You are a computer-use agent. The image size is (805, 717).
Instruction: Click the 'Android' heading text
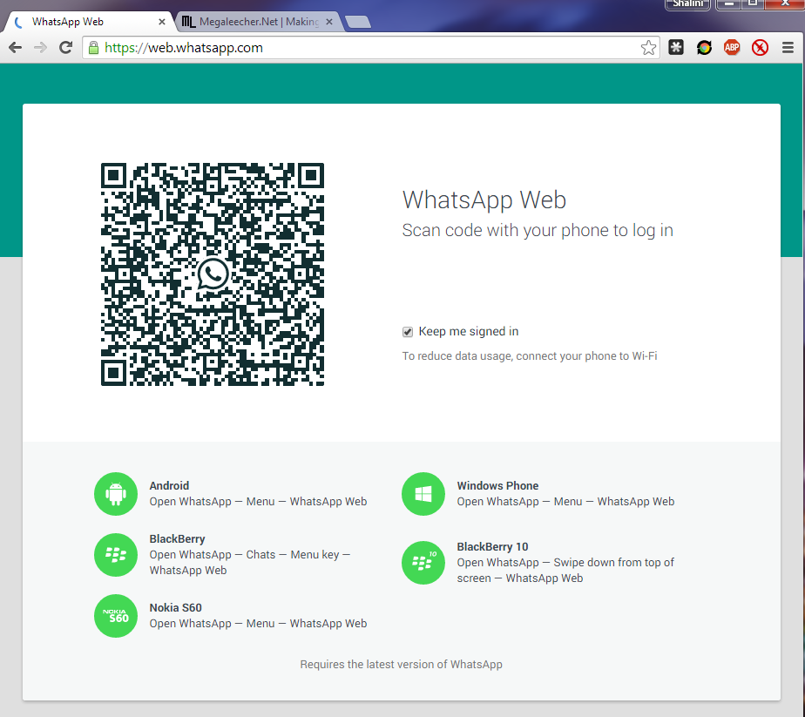169,485
